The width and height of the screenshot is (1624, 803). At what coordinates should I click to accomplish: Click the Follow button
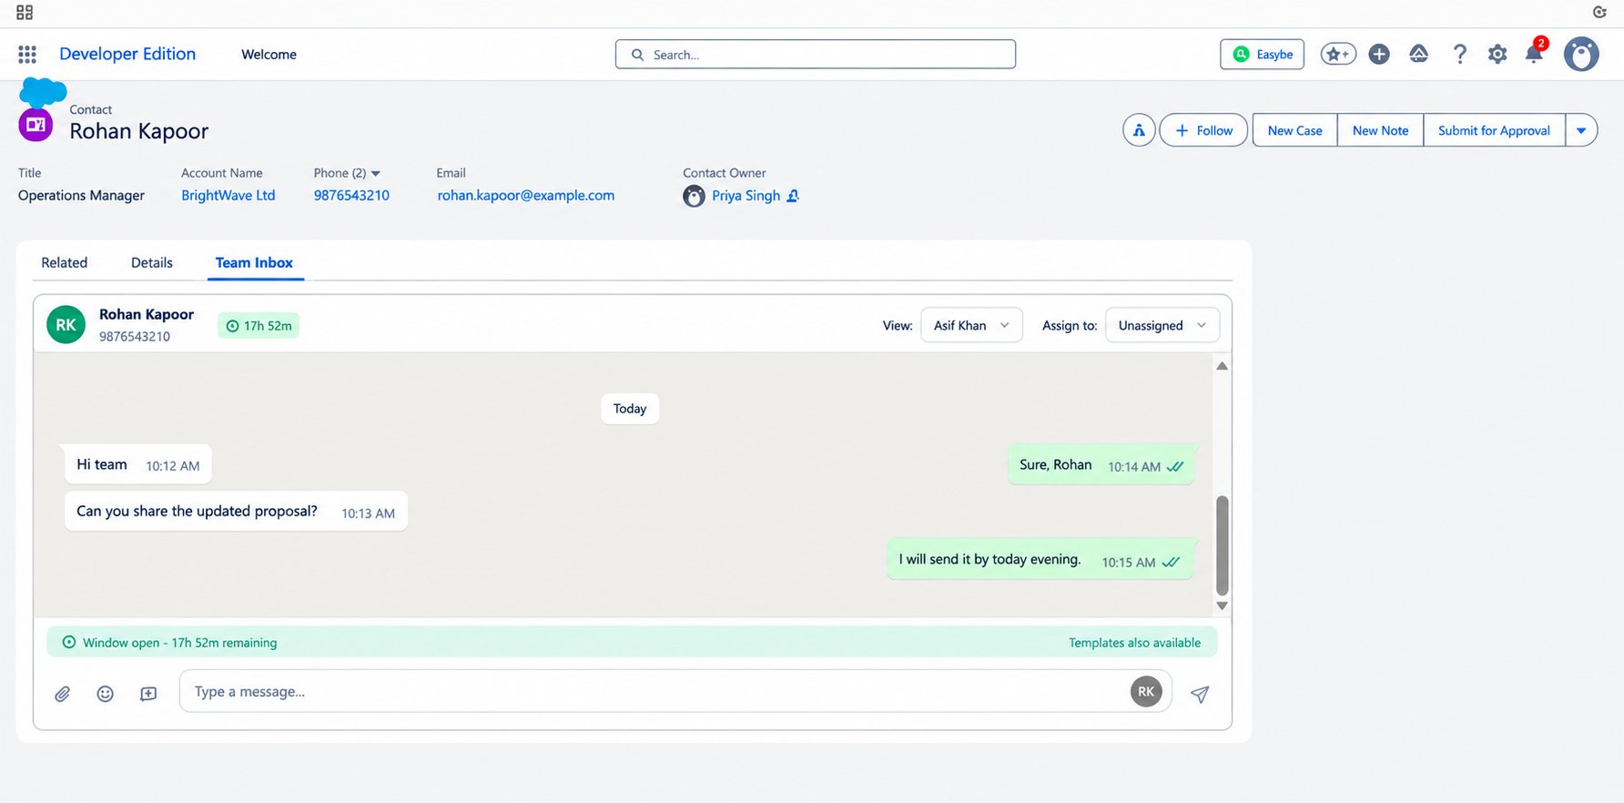(1203, 130)
